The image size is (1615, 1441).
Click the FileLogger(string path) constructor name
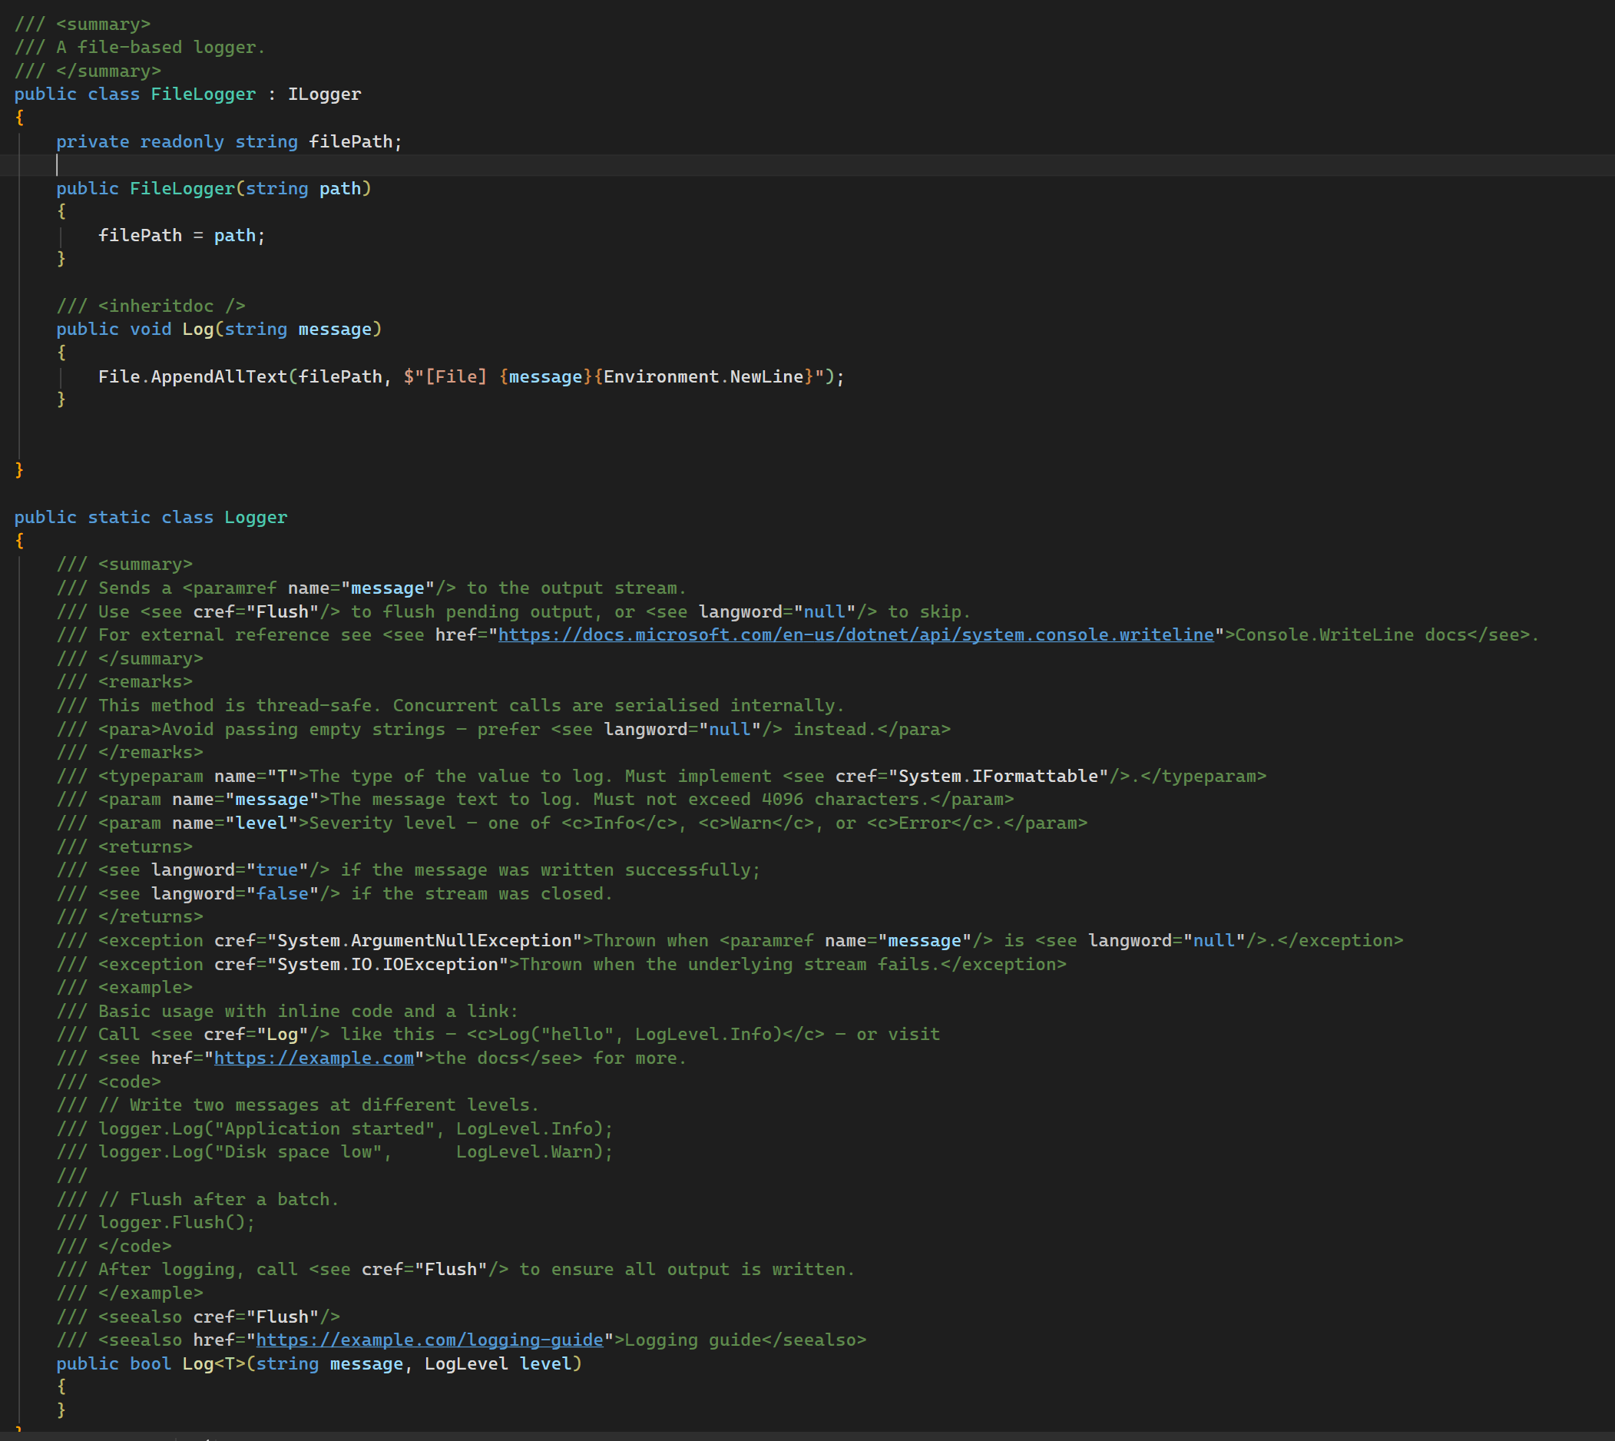pos(182,188)
